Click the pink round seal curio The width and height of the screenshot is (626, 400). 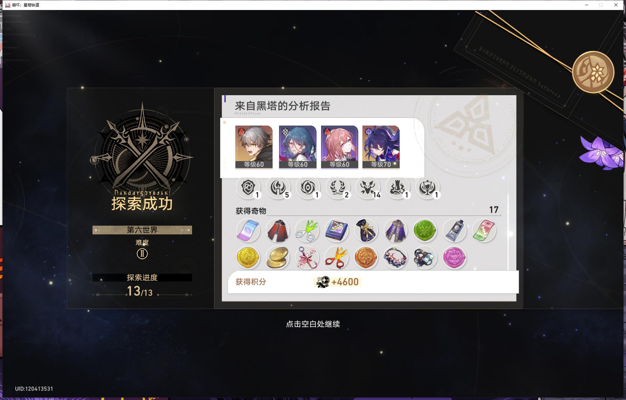454,258
